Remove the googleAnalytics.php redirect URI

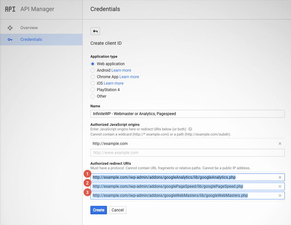coord(280,177)
